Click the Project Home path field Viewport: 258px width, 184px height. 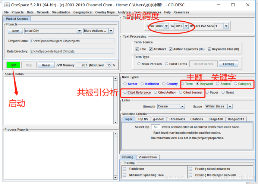click(x=72, y=41)
